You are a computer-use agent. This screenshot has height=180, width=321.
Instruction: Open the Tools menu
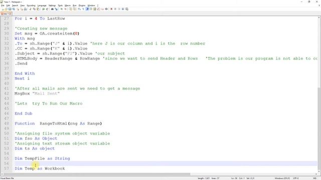[x=60, y=5]
